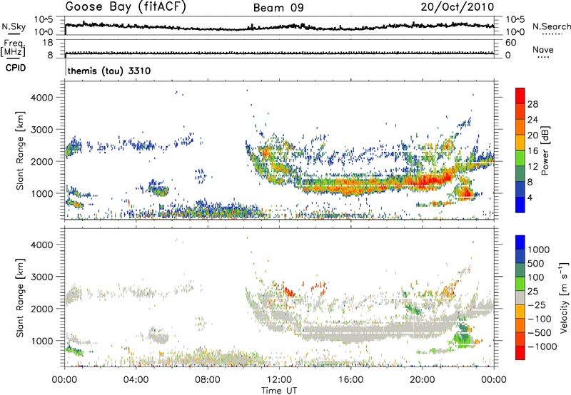Image resolution: width=571 pixels, height=395 pixels.
Task: Click the -100 tick on Velocity colorbar
Action: pos(539,319)
